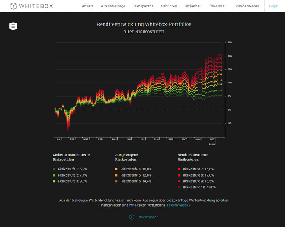
Task: Click the JUN label on the chart axis
Action: coord(128,140)
